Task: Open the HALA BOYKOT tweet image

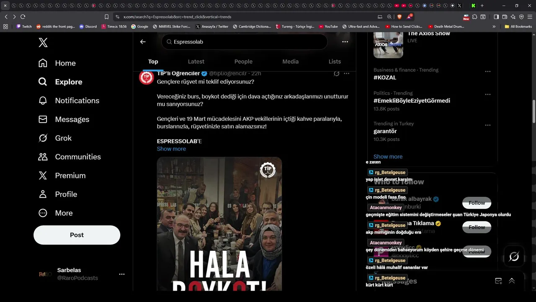Action: pos(219,224)
